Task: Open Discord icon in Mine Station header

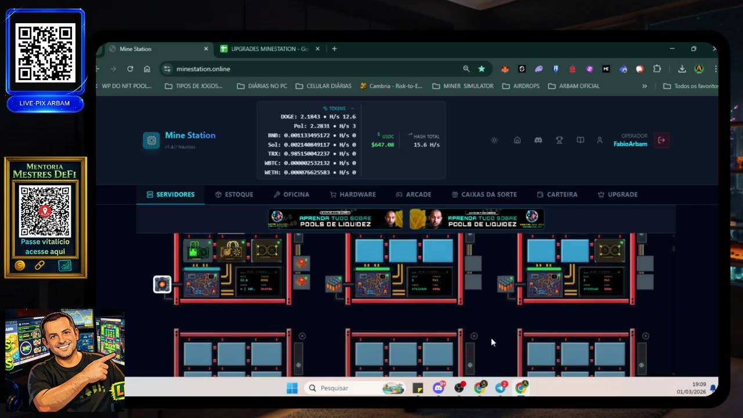Action: (x=538, y=140)
